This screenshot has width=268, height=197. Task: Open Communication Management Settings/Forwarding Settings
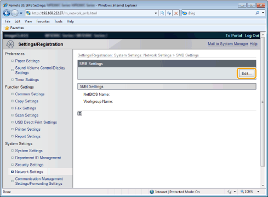tap(39, 181)
